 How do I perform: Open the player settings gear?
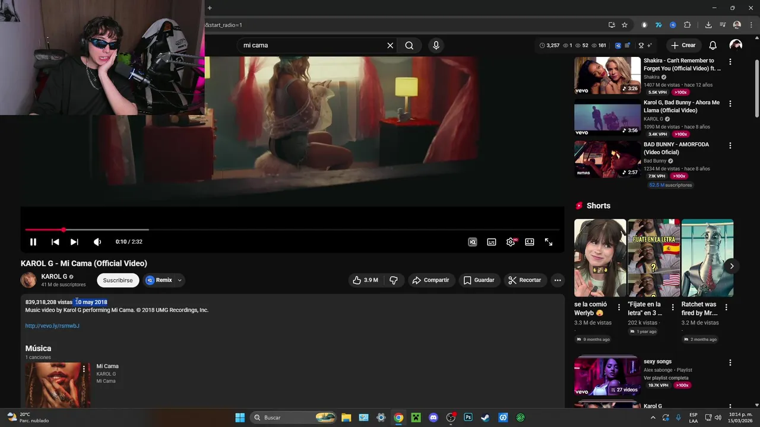pos(511,242)
